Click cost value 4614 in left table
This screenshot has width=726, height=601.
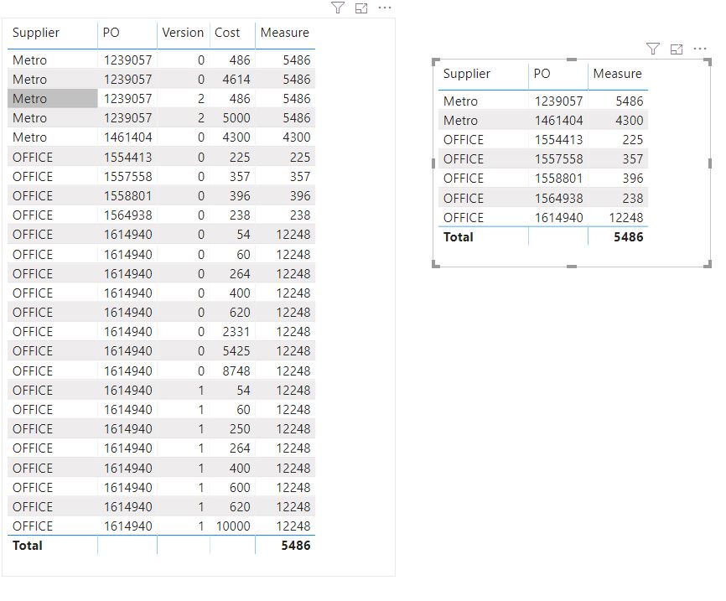point(236,80)
